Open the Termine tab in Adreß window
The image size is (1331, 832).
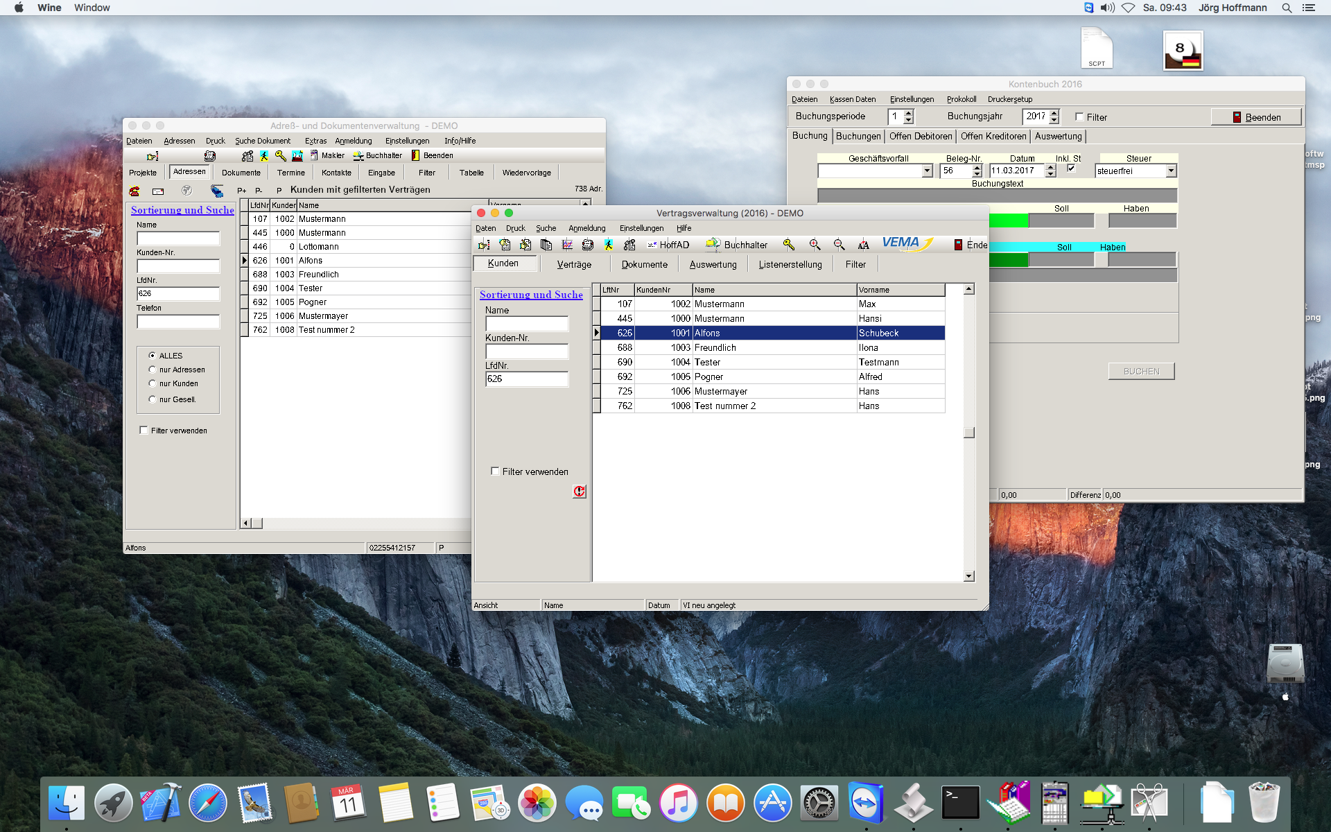[291, 173]
